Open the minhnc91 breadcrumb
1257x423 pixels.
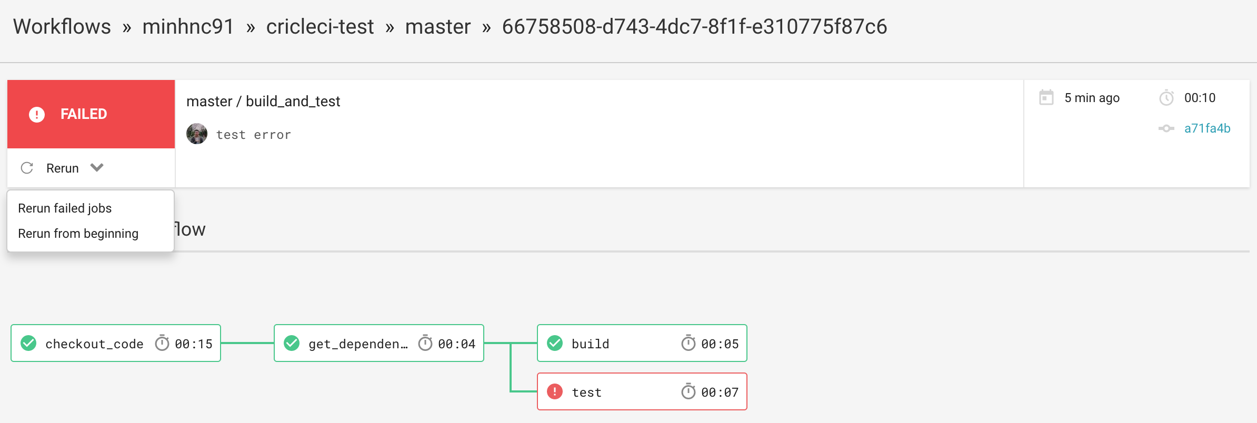pyautogui.click(x=188, y=26)
